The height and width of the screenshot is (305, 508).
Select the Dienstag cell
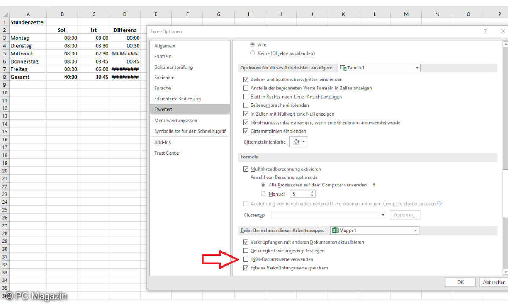(28, 46)
